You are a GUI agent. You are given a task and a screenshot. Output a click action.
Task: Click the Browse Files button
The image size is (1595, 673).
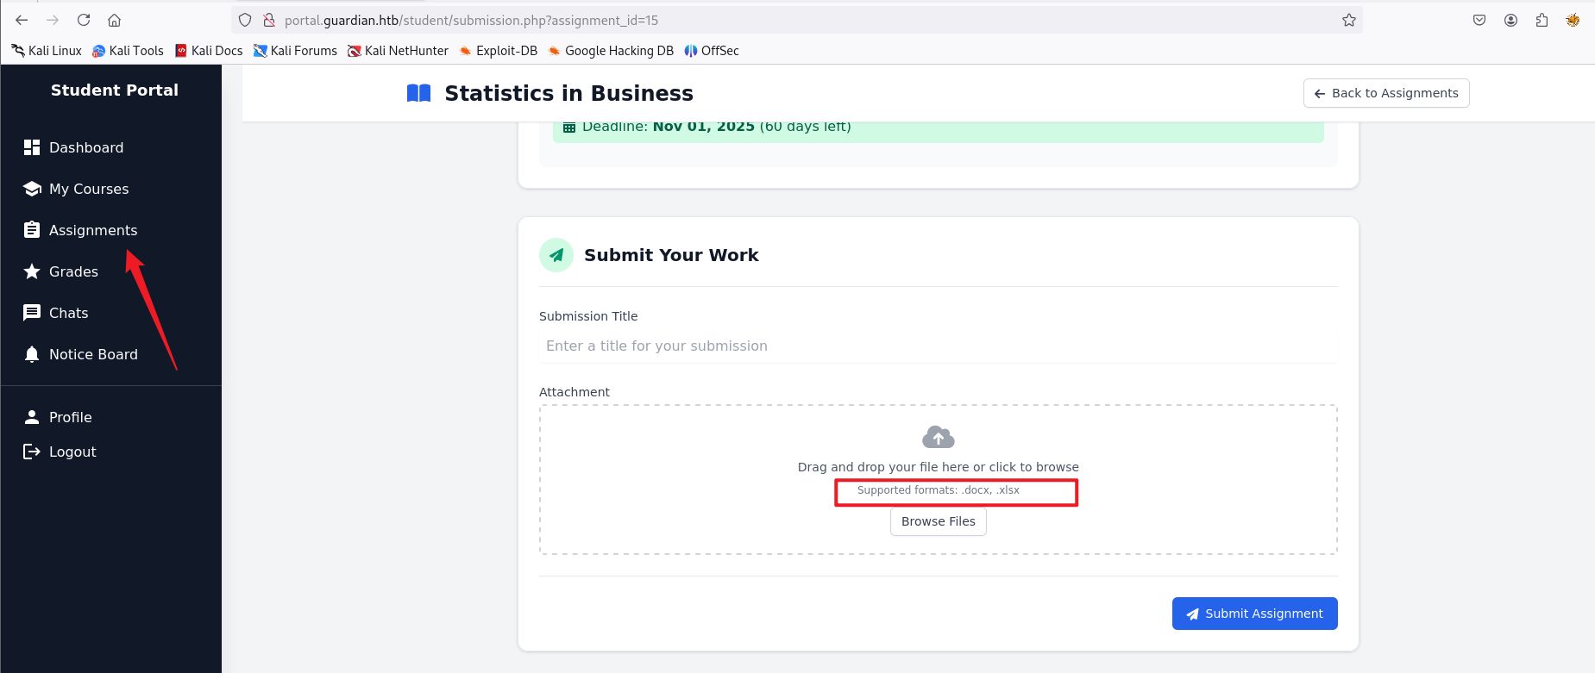click(x=939, y=521)
